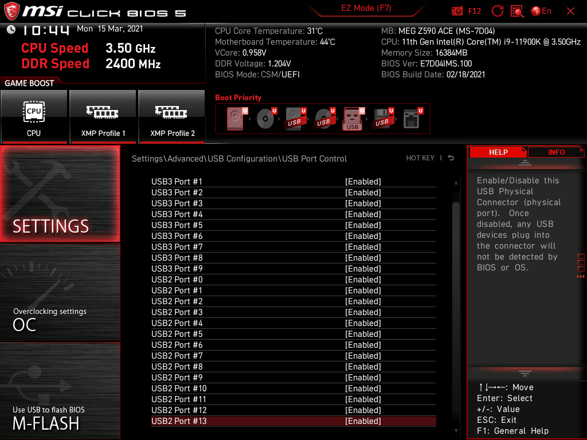Go back using the return arrow icon
Viewport: 587px width, 440px height.
[x=451, y=158]
